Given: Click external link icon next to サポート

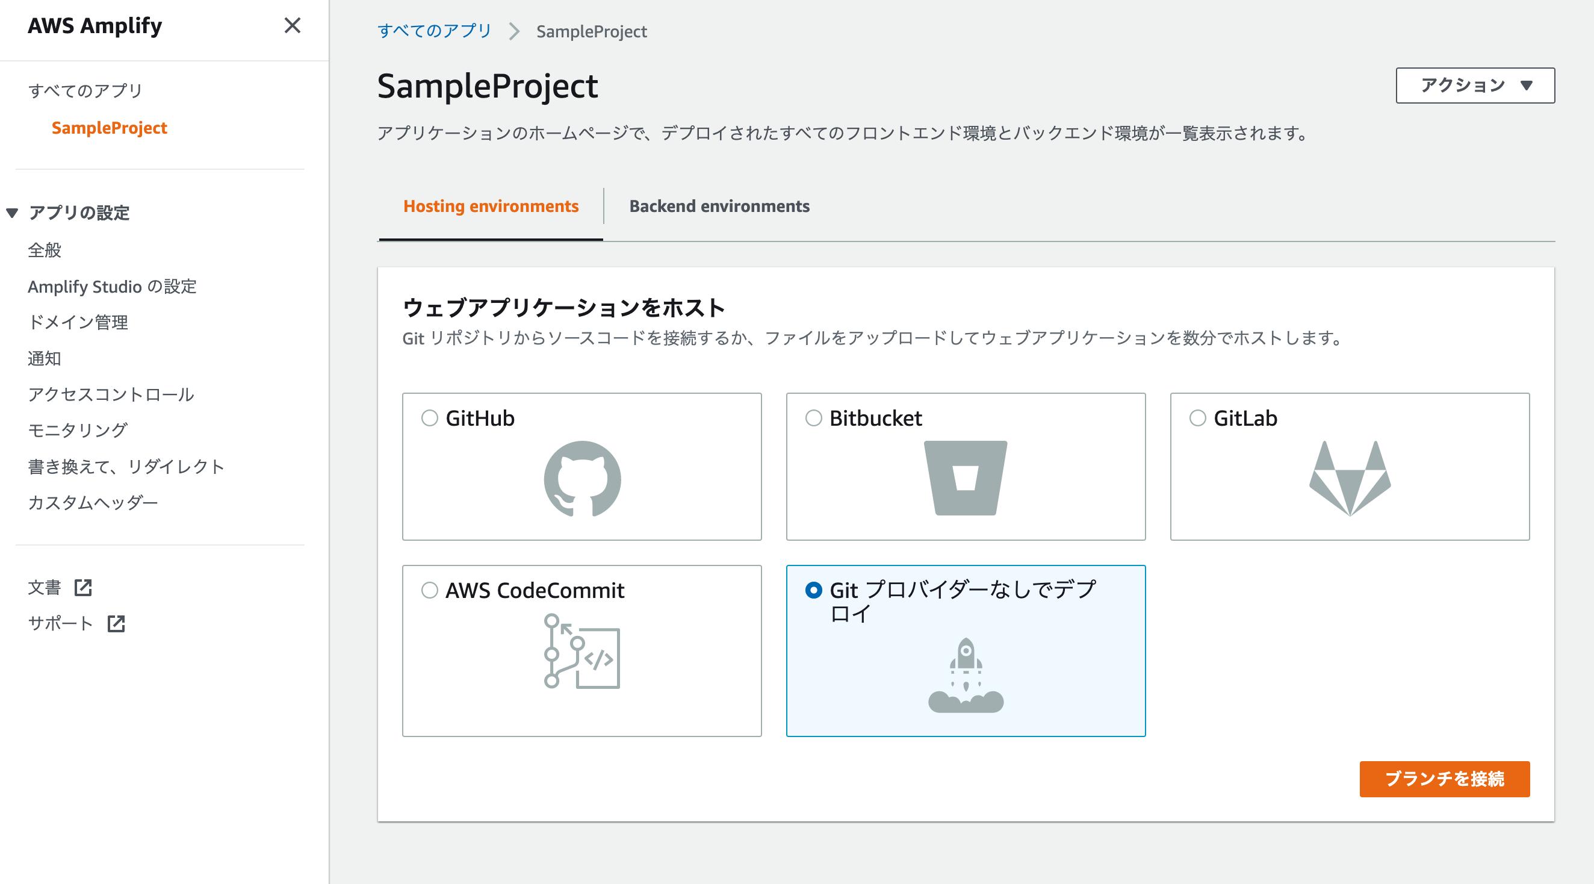Looking at the screenshot, I should (116, 623).
